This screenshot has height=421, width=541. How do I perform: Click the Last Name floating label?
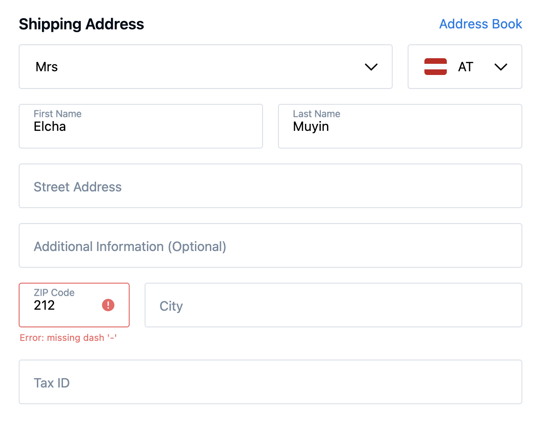316,114
